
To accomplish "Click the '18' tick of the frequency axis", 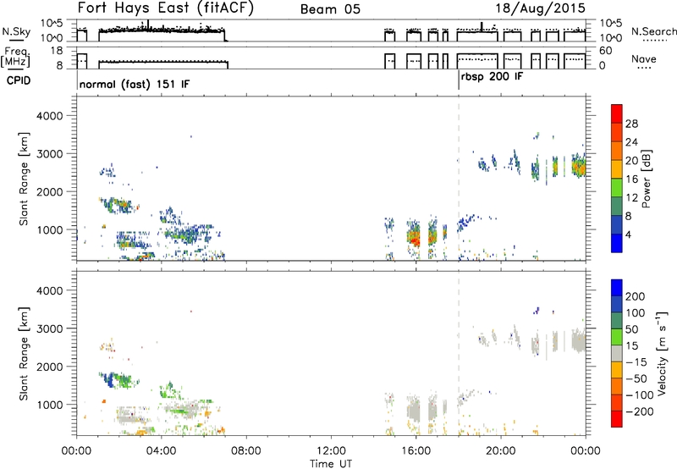I will (57, 51).
